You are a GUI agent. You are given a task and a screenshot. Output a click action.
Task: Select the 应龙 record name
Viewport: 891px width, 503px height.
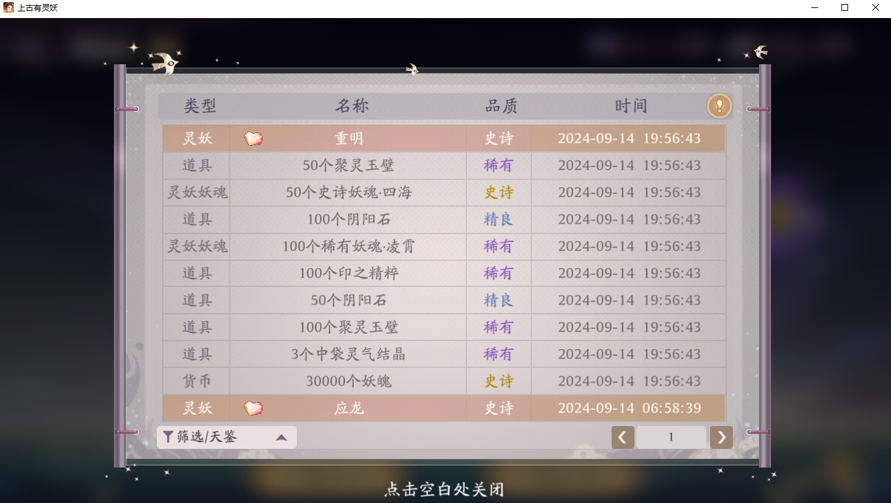click(349, 408)
